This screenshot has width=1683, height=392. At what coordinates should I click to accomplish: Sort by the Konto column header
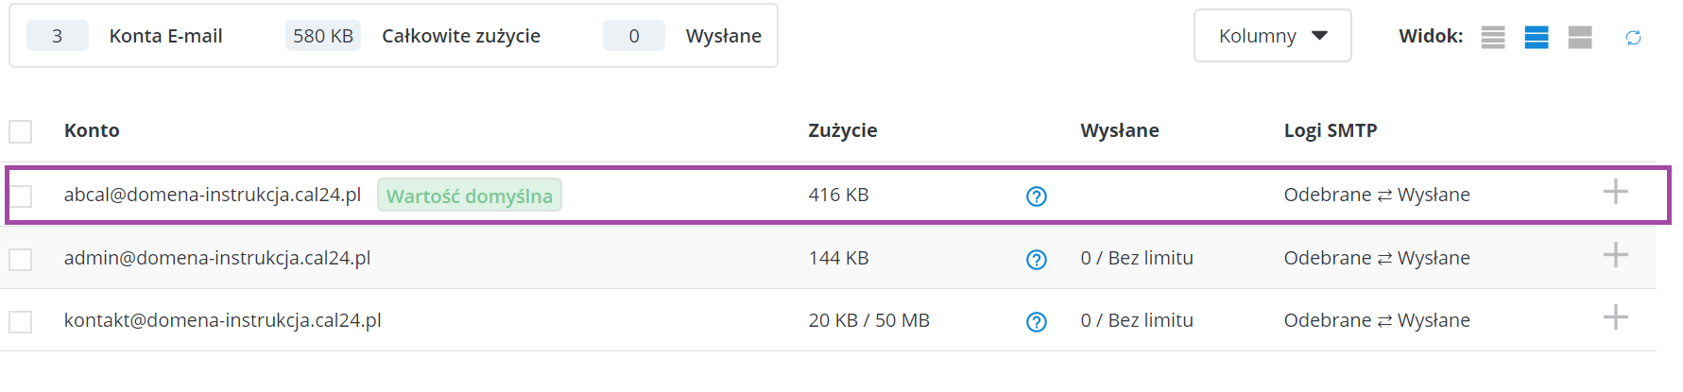(x=92, y=130)
